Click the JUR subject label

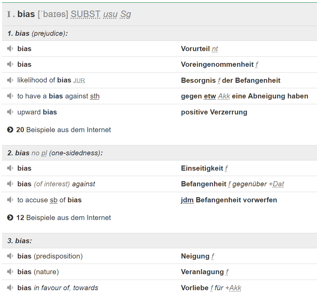79,81
